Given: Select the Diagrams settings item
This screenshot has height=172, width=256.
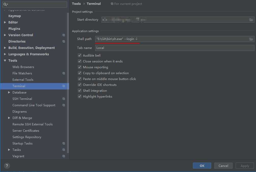Looking at the screenshot, I should (19, 112).
